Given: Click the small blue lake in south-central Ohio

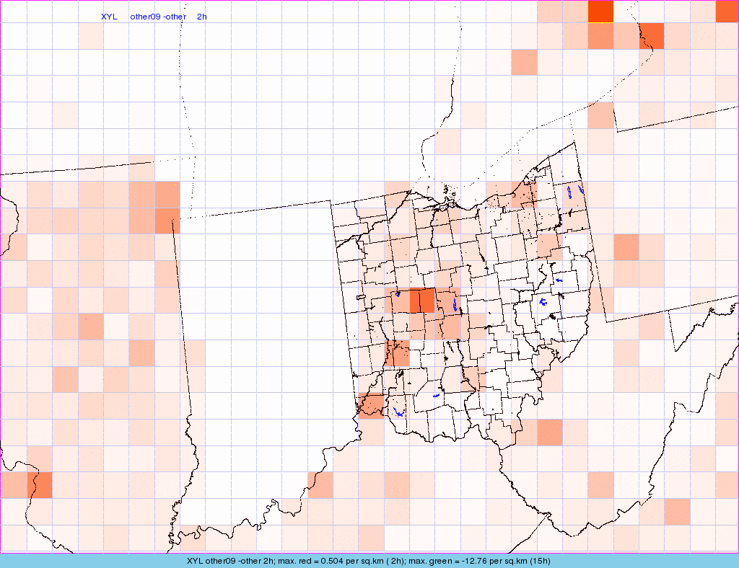Looking at the screenshot, I should click(436, 396).
